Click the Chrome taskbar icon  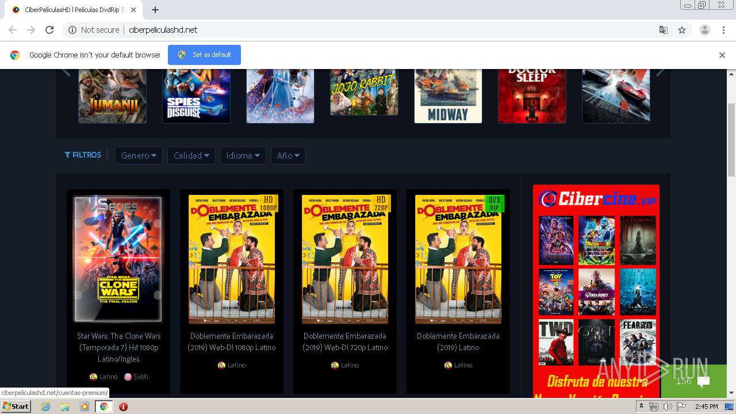(x=103, y=407)
